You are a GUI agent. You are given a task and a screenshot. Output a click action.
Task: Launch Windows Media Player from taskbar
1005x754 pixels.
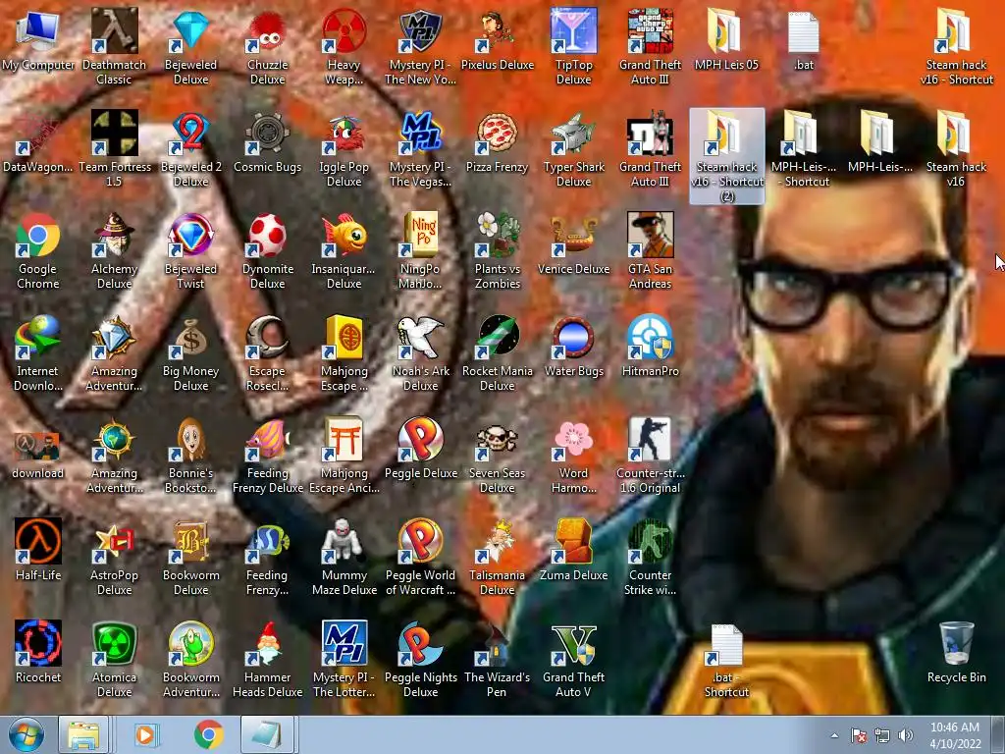pos(145,734)
